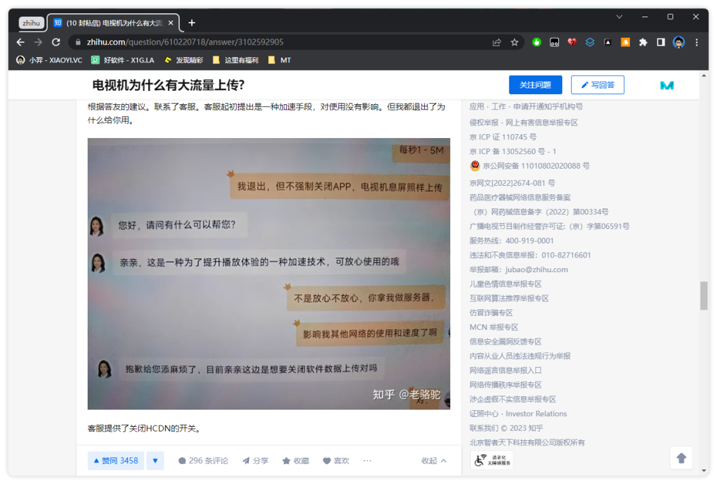Open 联系我们 link

pyautogui.click(x=484, y=428)
